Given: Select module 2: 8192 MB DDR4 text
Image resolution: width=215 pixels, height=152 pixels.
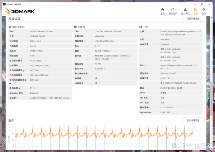Looking at the screenshot, I should (x=170, y=57).
